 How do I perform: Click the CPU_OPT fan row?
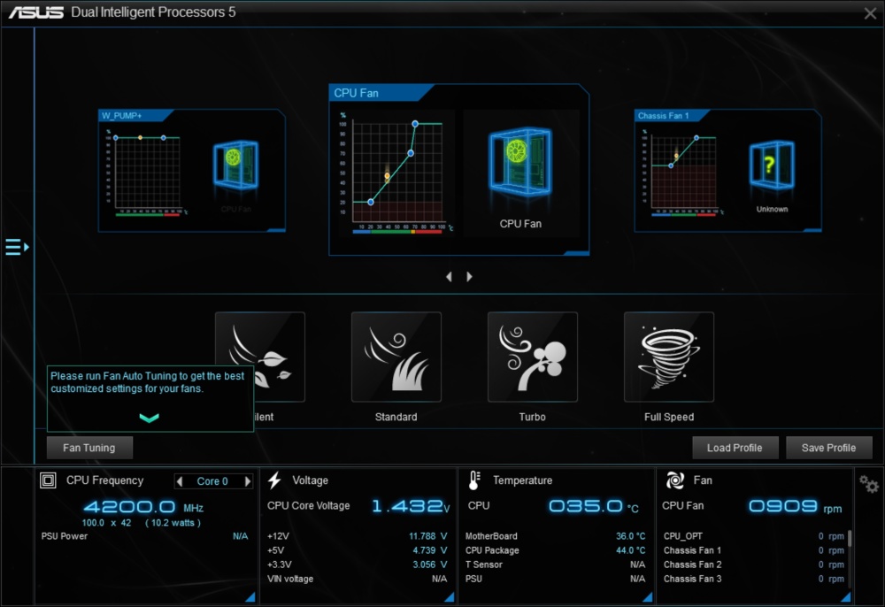[753, 536]
